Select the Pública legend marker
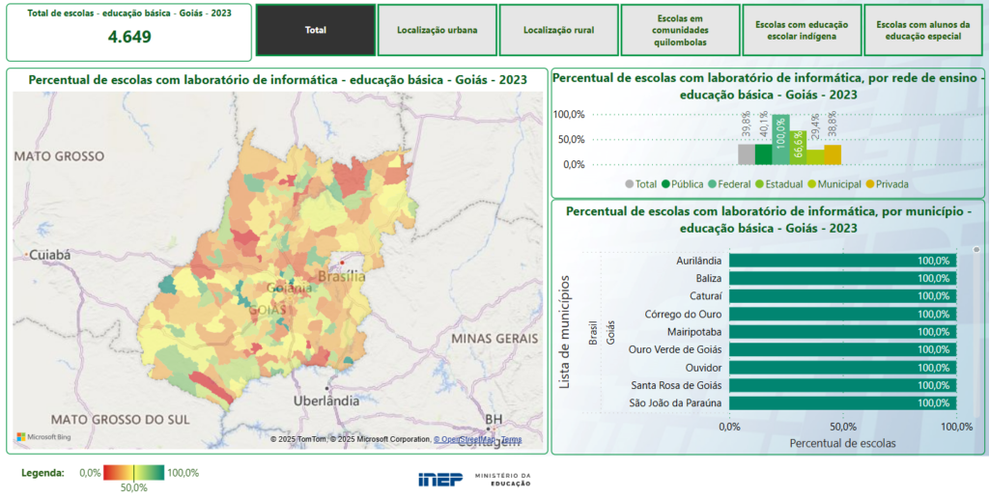This screenshot has height=498, width=989. pyautogui.click(x=665, y=184)
